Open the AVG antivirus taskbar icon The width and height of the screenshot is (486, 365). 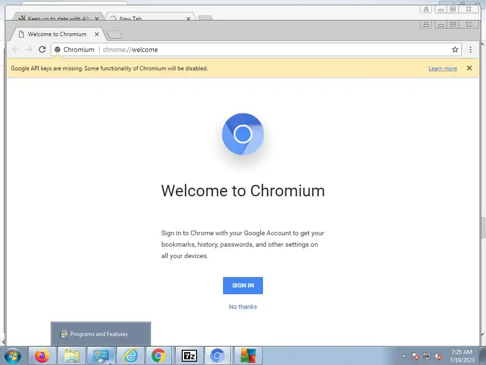248,355
